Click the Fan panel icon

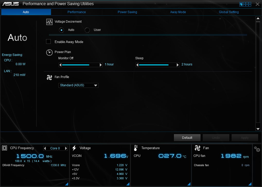point(197,148)
